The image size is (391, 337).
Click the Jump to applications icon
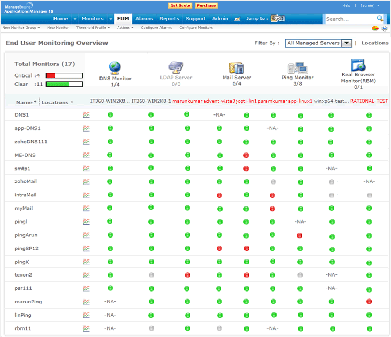278,18
